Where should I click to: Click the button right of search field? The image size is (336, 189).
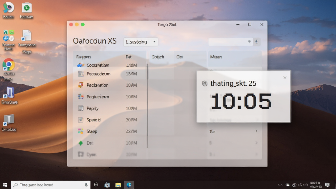coord(257,42)
